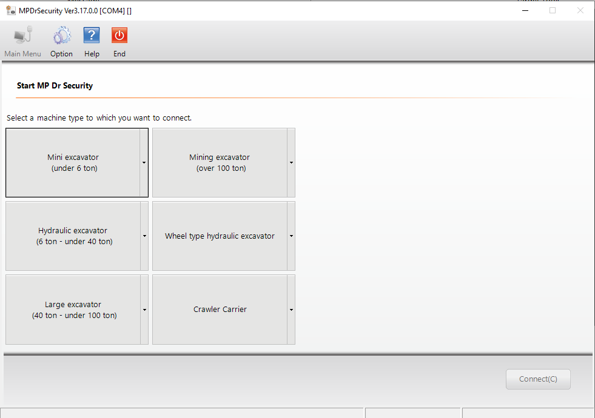Close the MPDrSecurity window
Screen dimensions: 595x418
(x=580, y=10)
